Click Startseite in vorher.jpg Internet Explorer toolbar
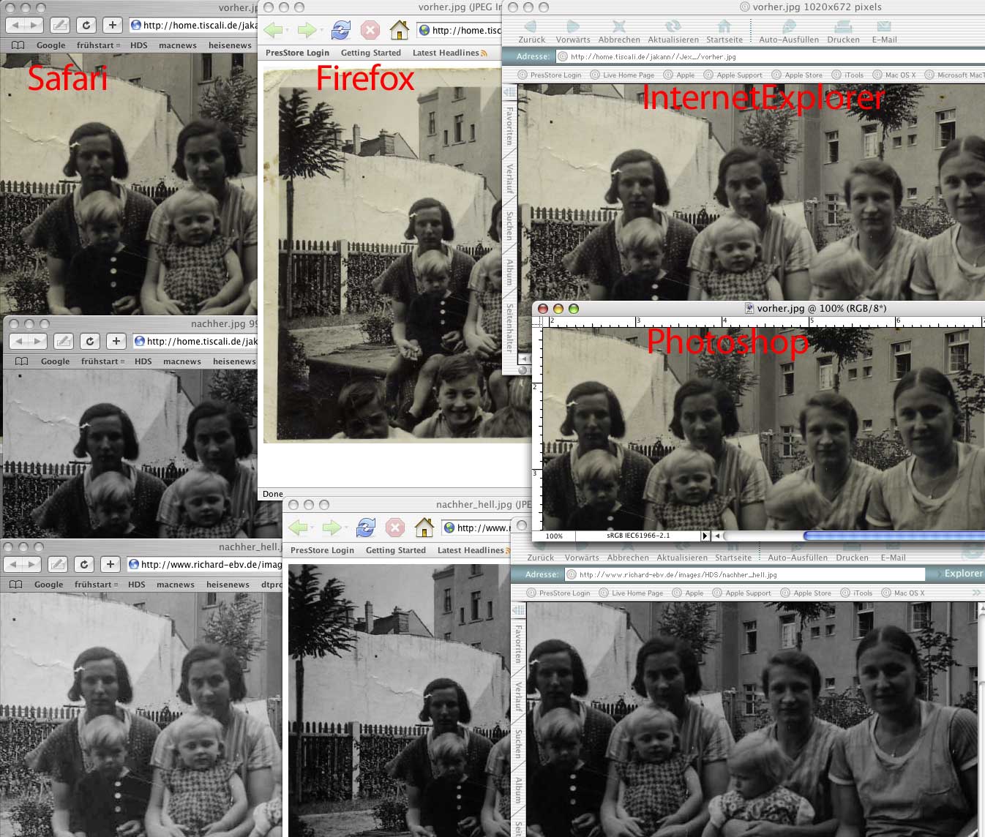Viewport: 985px width, 837px height. (724, 32)
